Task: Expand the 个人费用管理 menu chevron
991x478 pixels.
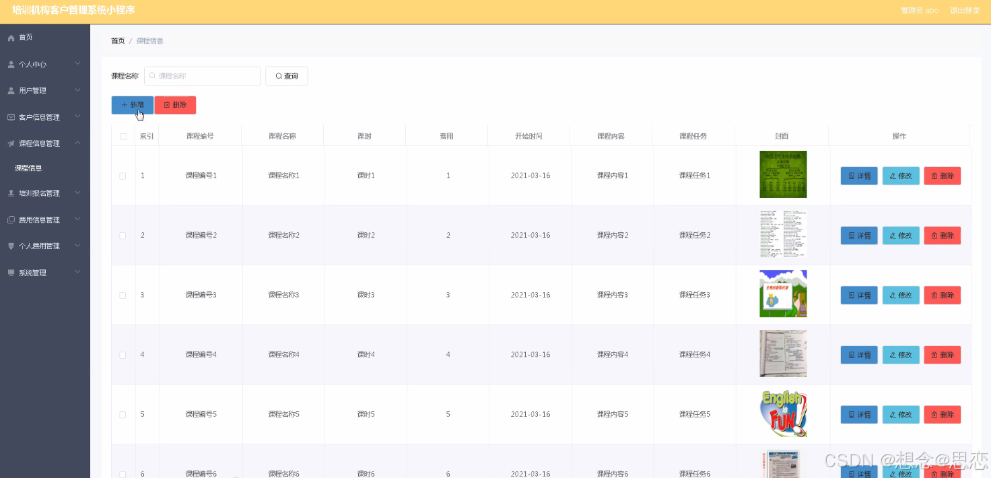Action: point(77,246)
